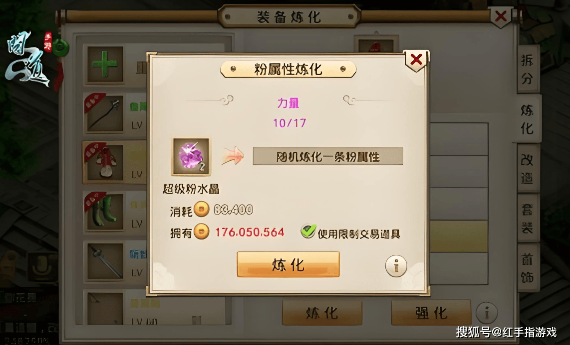The height and width of the screenshot is (345, 570).
Task: Select the sword equipment slot
Action: click(x=105, y=261)
